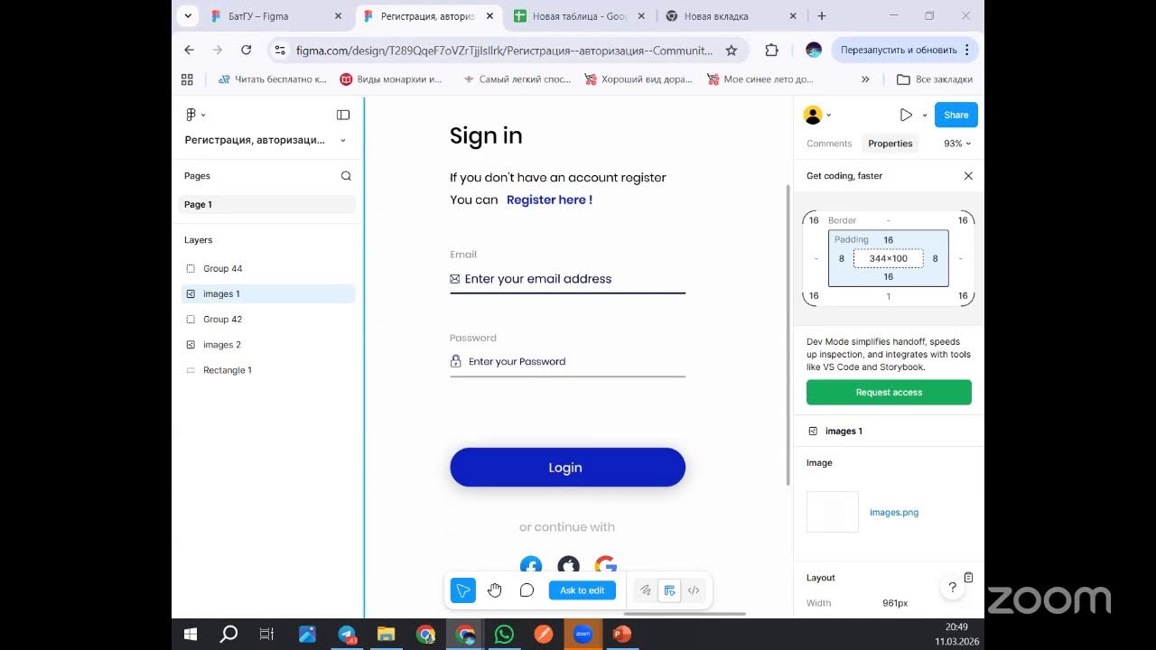Click the Ask to edit button

pyautogui.click(x=583, y=590)
